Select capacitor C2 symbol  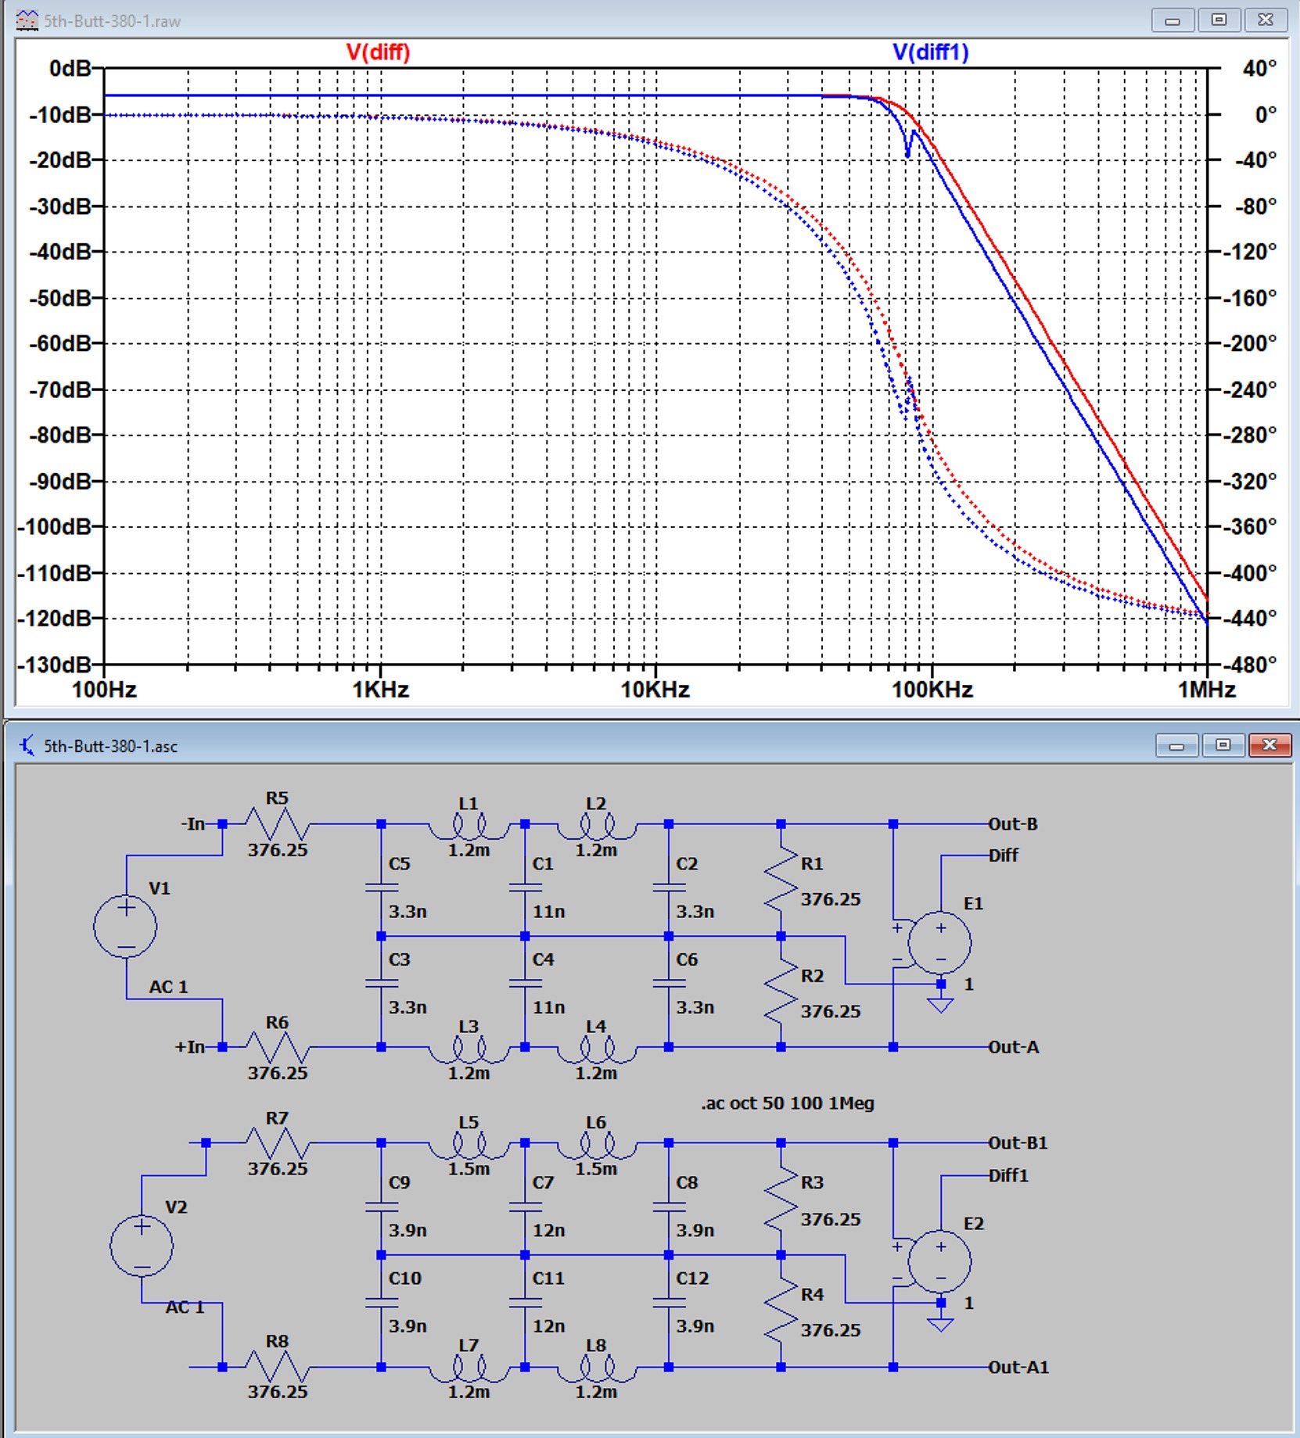(x=669, y=888)
